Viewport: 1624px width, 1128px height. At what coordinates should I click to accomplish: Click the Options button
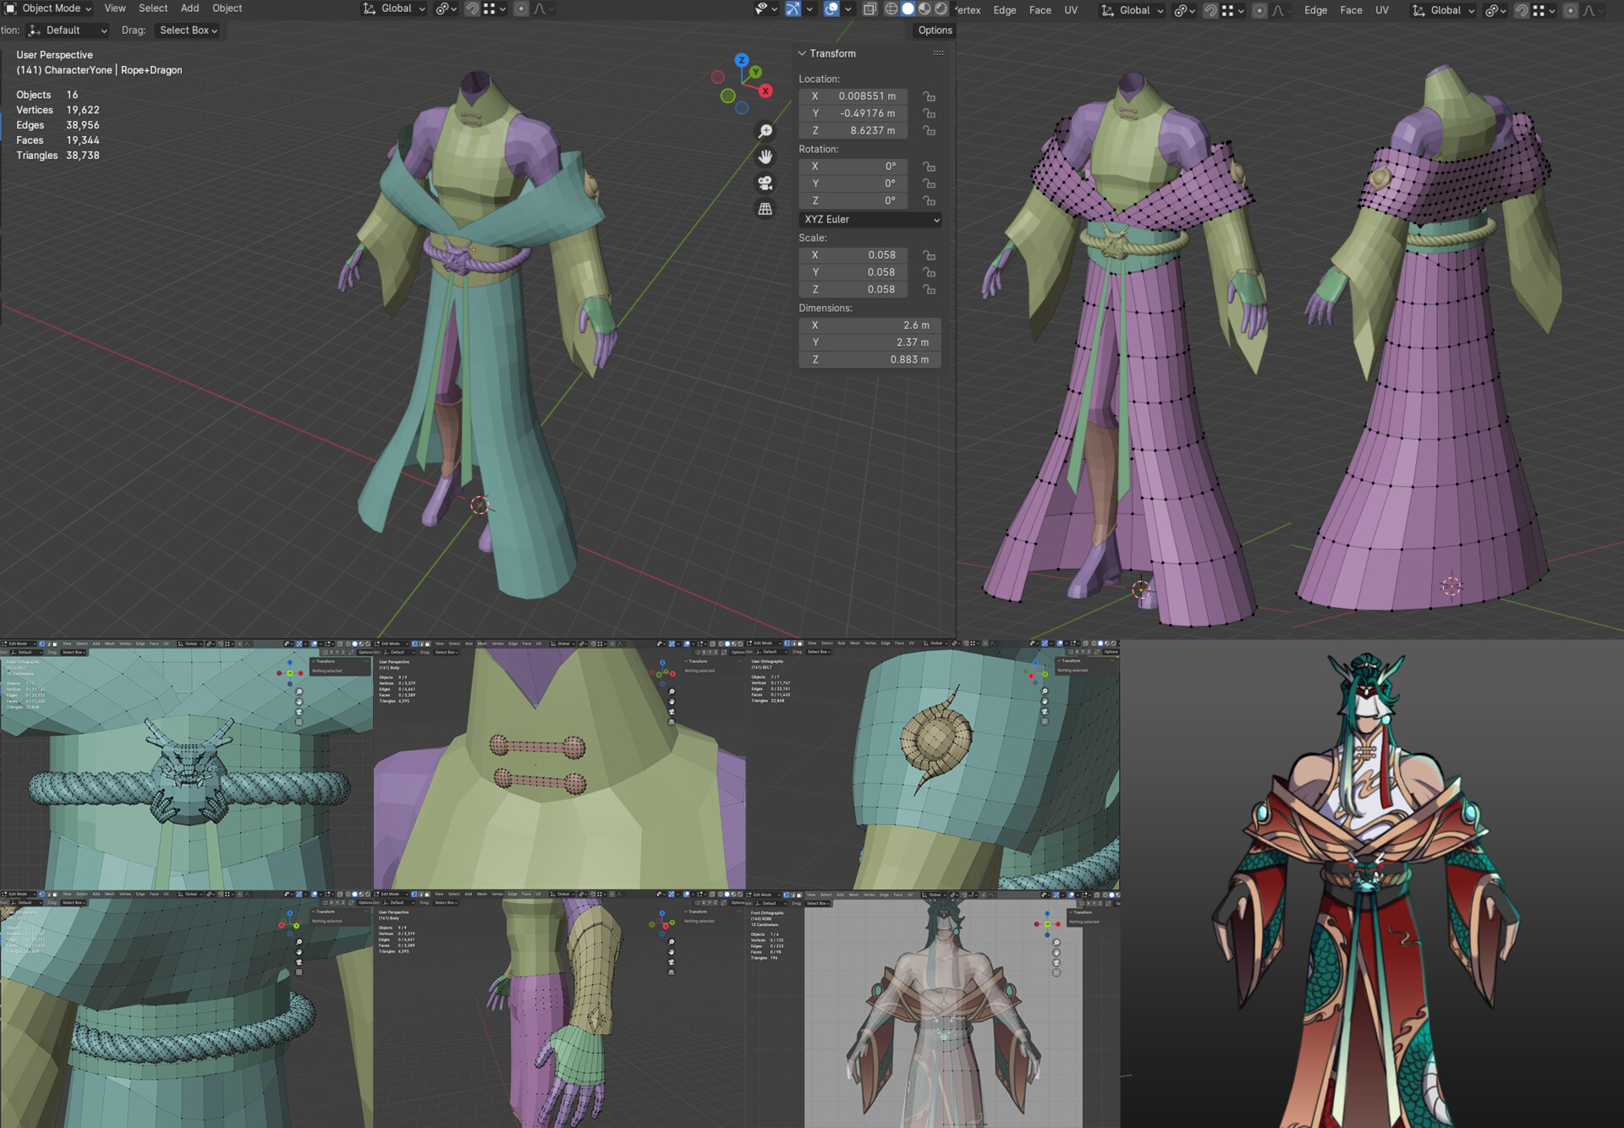(x=935, y=30)
